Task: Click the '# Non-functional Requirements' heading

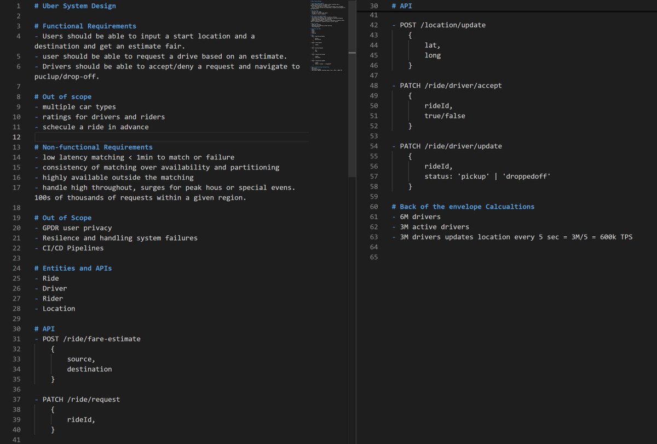Action: [93, 147]
